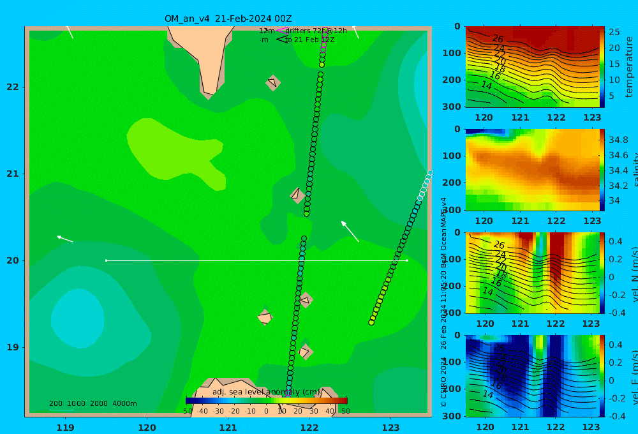Click the latitude 22 axis label
This screenshot has height=434, width=638.
click(x=13, y=87)
